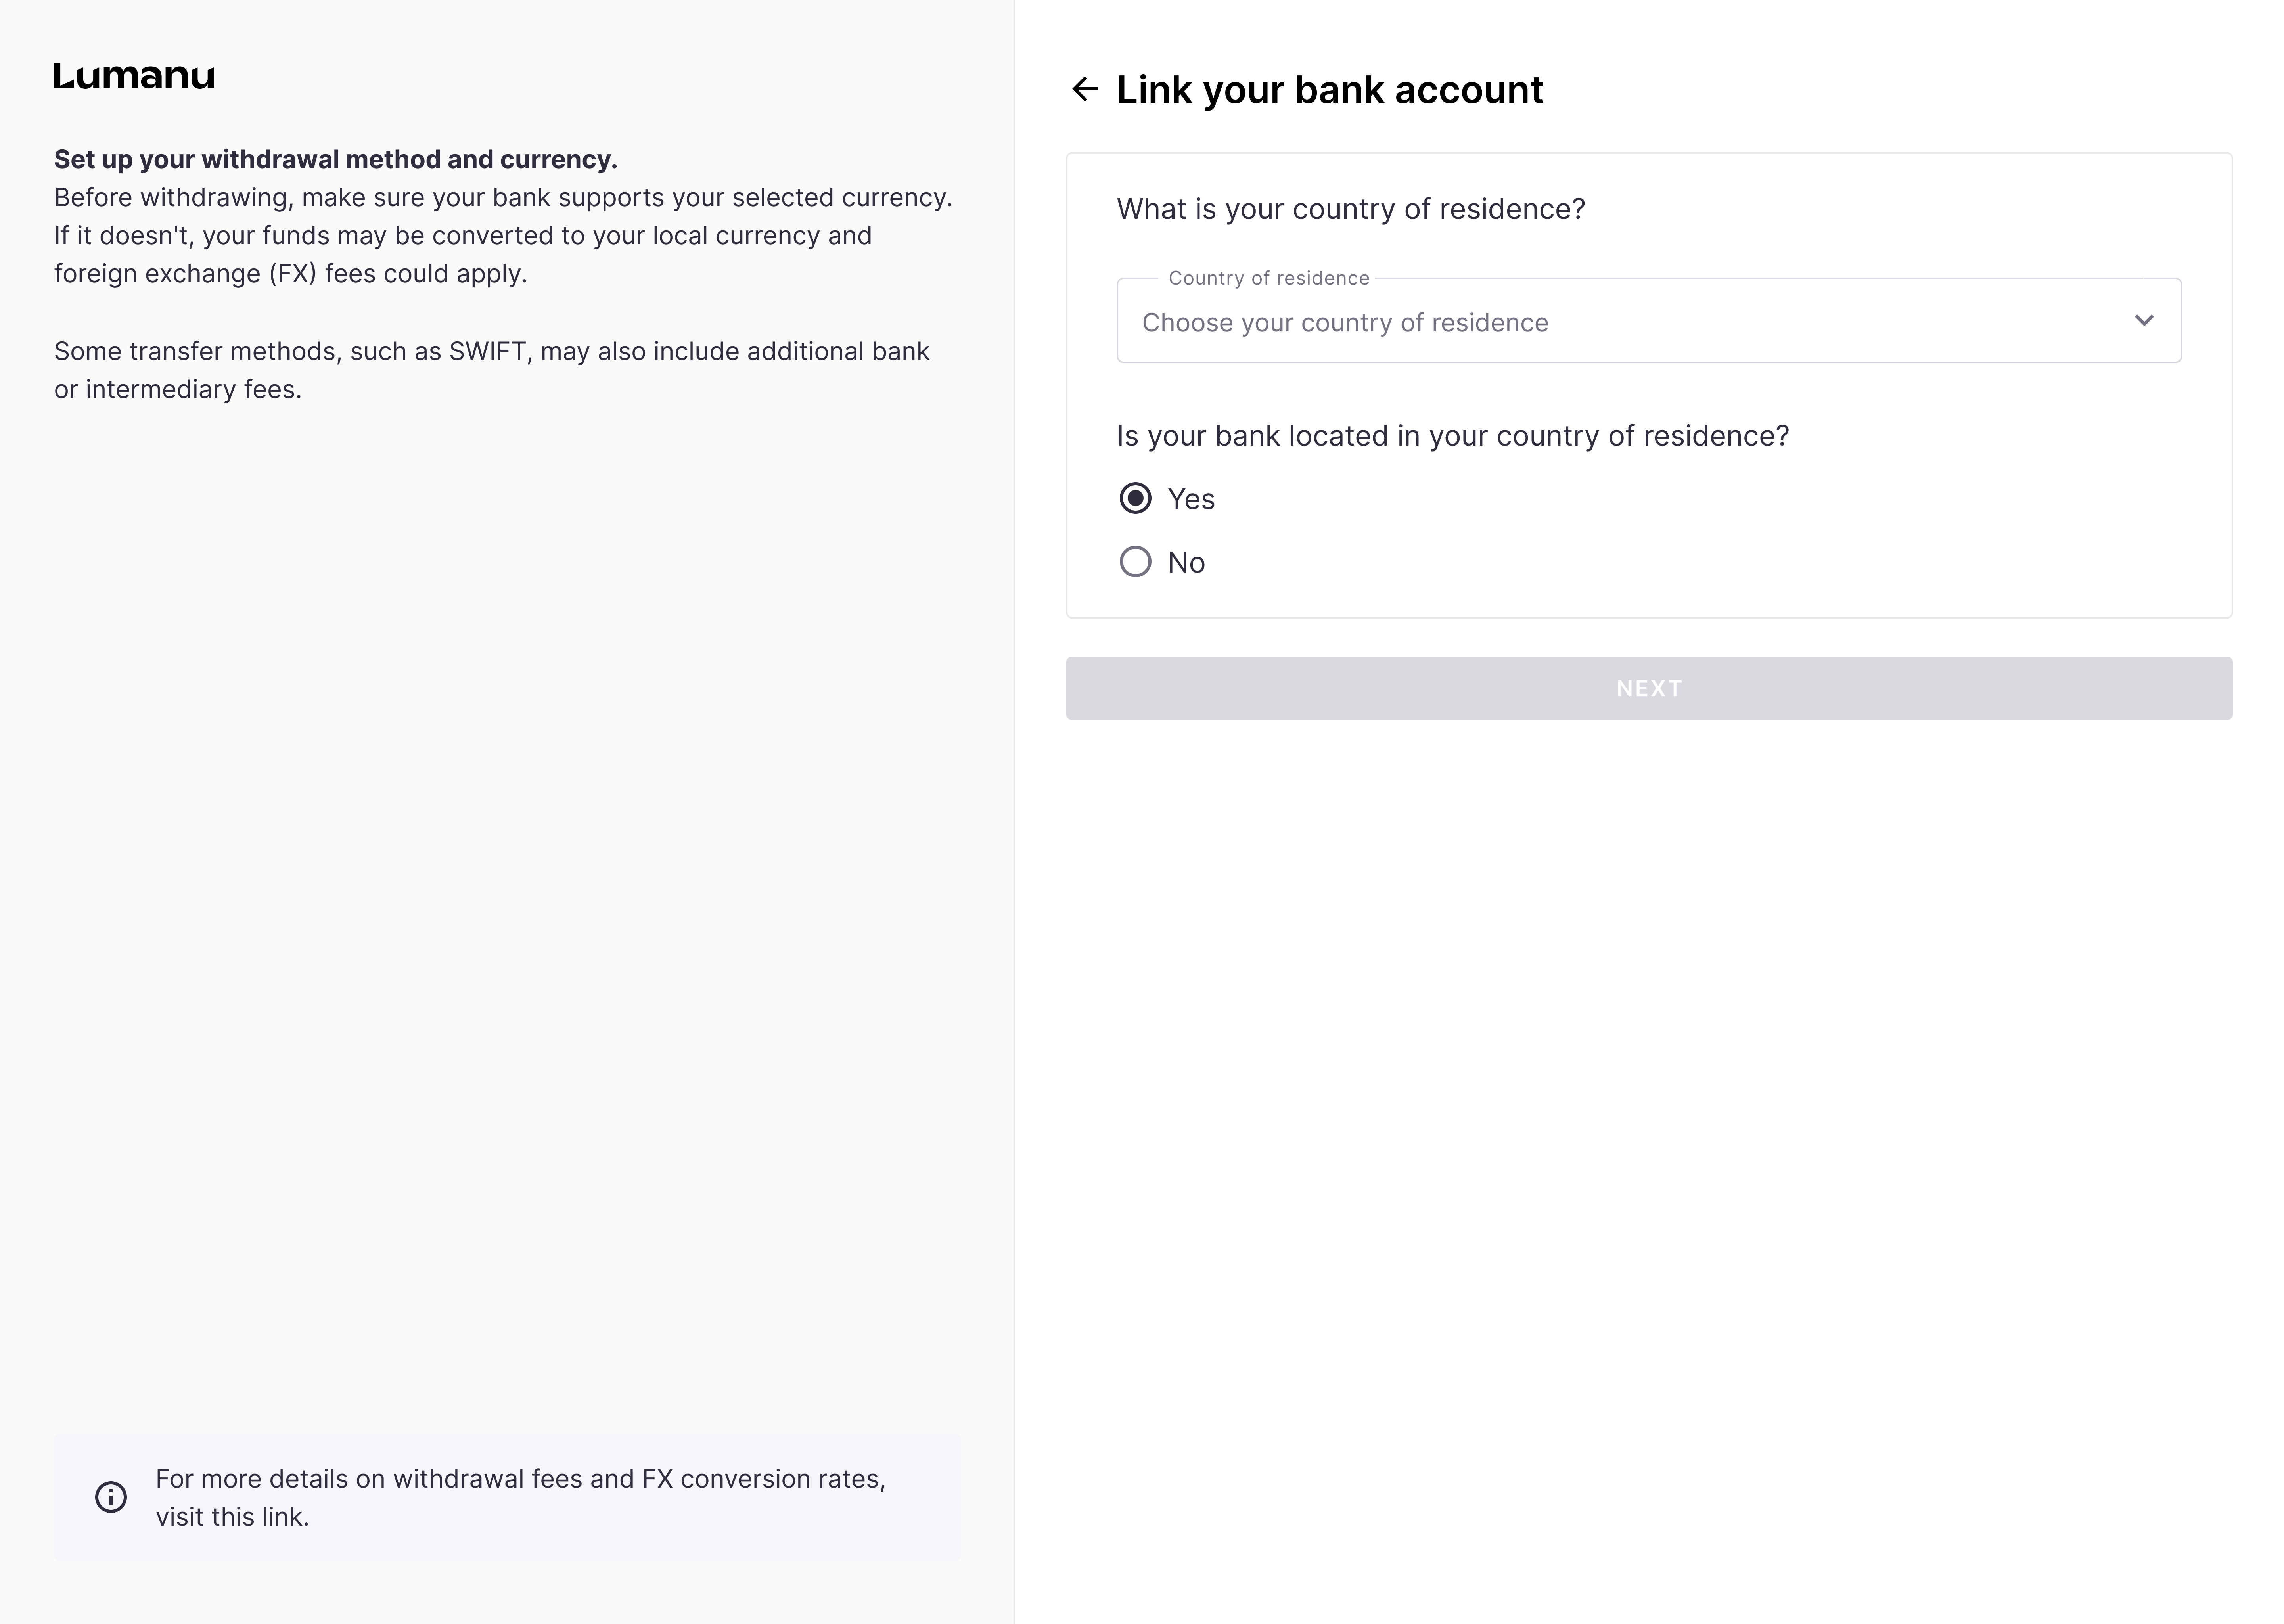Click the 'Is your bank located' question text

[x=1452, y=436]
